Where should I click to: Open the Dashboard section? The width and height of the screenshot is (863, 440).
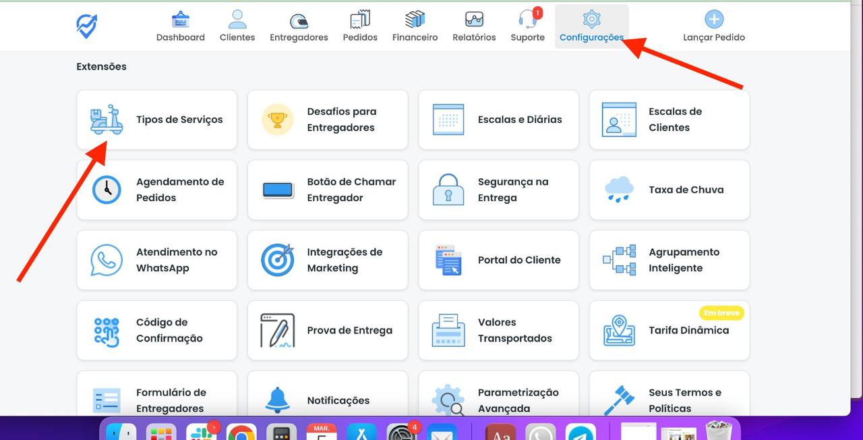point(180,25)
